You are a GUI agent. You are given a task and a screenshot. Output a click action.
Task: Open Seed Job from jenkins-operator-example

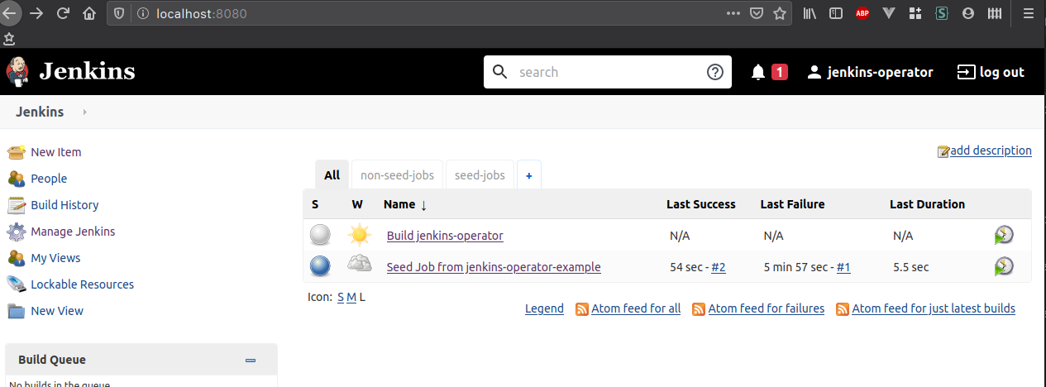[494, 267]
